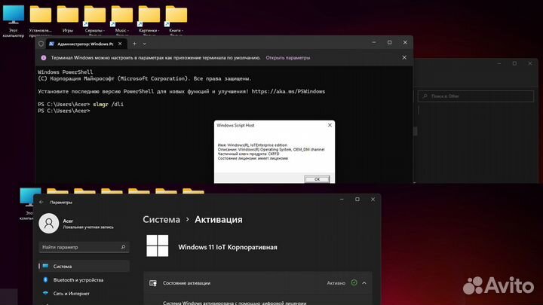
Task: Click the shield icon in terminal title bar
Action: point(41,44)
